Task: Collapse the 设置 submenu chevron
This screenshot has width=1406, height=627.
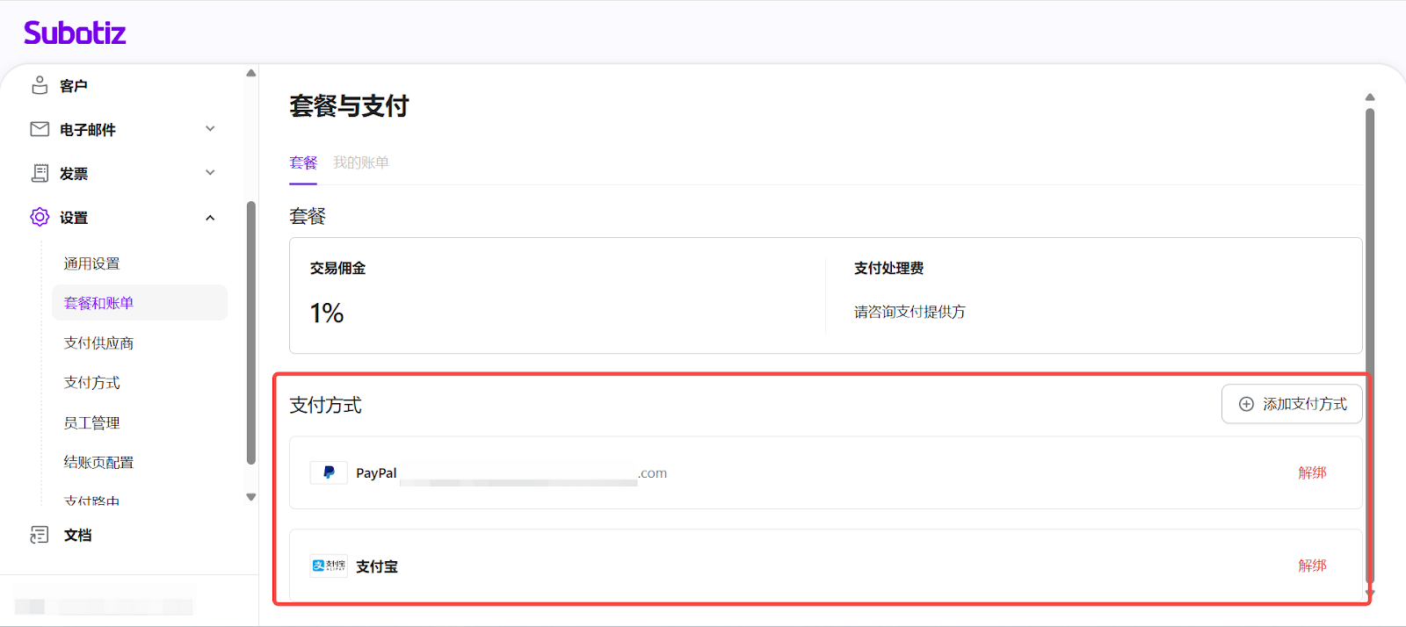Action: (x=210, y=218)
